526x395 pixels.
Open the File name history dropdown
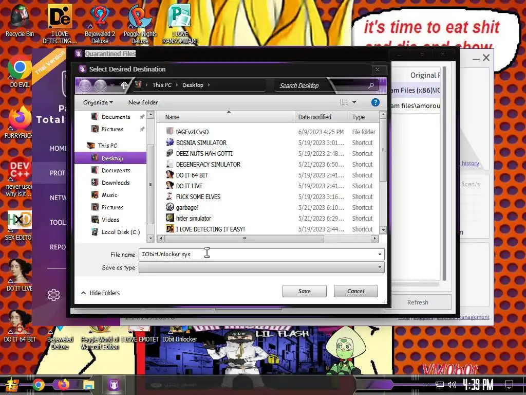point(380,254)
